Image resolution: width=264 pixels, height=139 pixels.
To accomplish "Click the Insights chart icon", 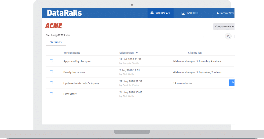I will point(183,13).
